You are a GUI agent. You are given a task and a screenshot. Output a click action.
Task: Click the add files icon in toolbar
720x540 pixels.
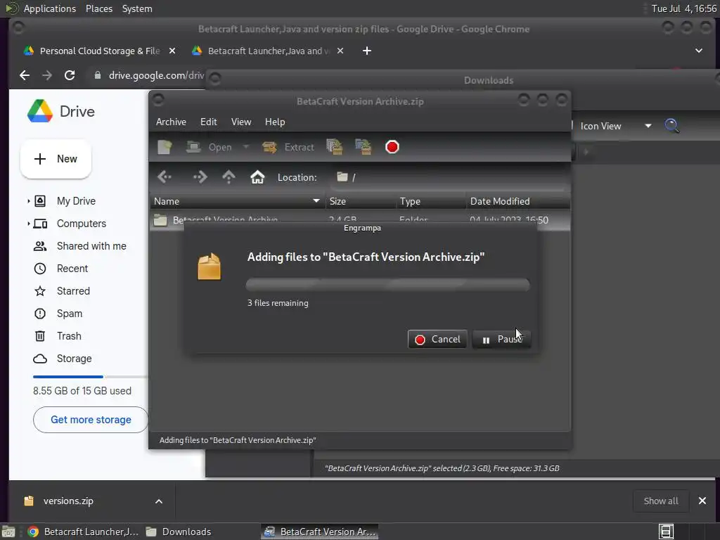click(x=335, y=147)
